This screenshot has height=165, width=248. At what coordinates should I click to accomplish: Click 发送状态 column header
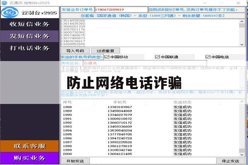pyautogui.click(x=182, y=102)
